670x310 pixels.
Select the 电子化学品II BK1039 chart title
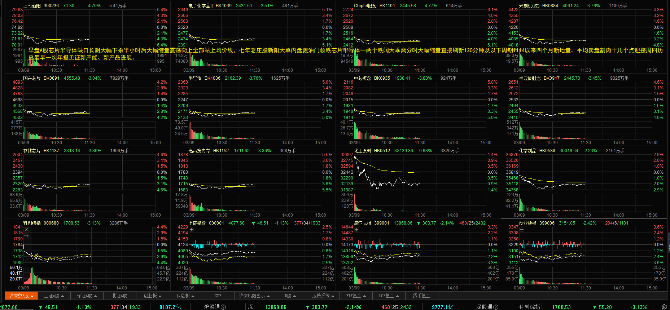(x=210, y=6)
